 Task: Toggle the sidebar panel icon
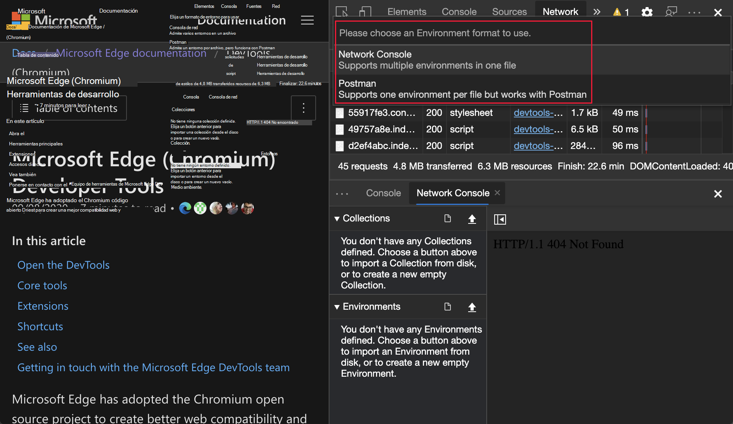(x=500, y=219)
